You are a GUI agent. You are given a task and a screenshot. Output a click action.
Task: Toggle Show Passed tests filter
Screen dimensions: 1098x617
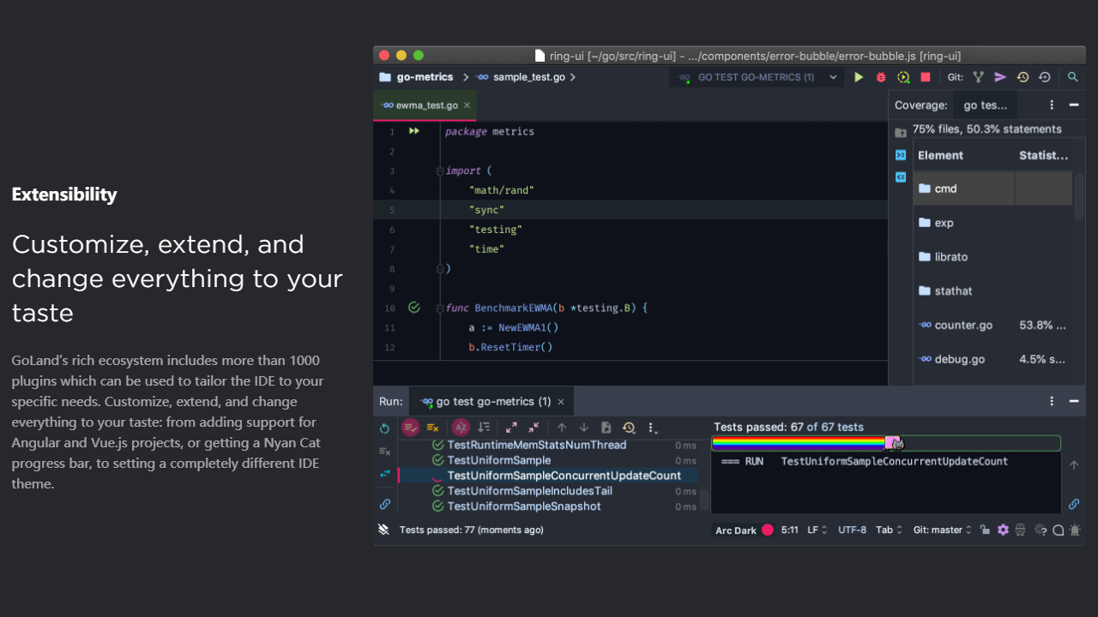[411, 428]
